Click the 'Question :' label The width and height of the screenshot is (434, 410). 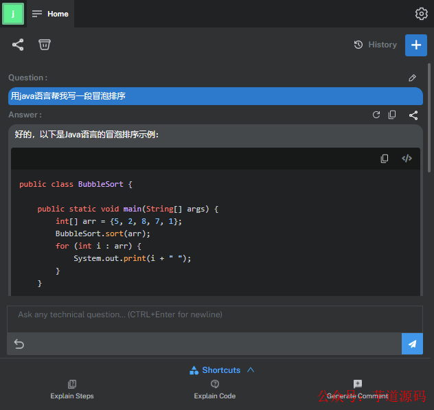pos(28,78)
